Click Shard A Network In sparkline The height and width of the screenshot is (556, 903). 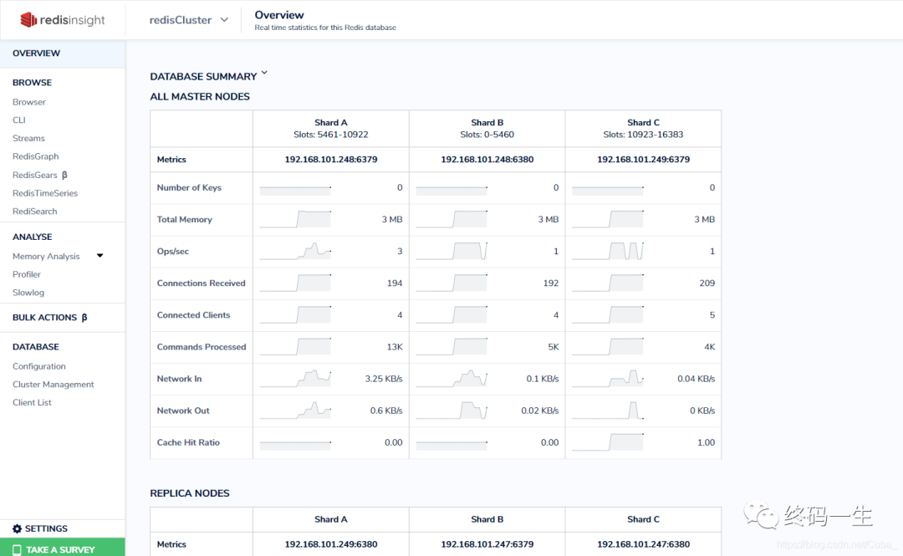click(295, 379)
